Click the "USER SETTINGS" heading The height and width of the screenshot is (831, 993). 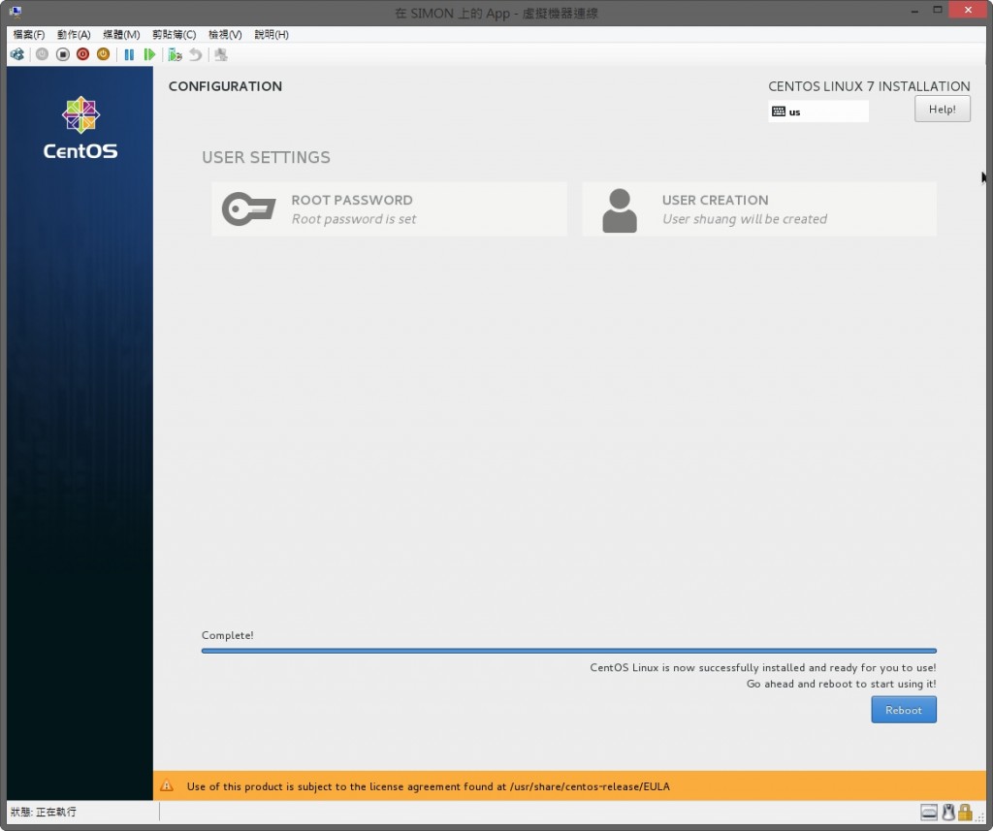click(x=266, y=158)
